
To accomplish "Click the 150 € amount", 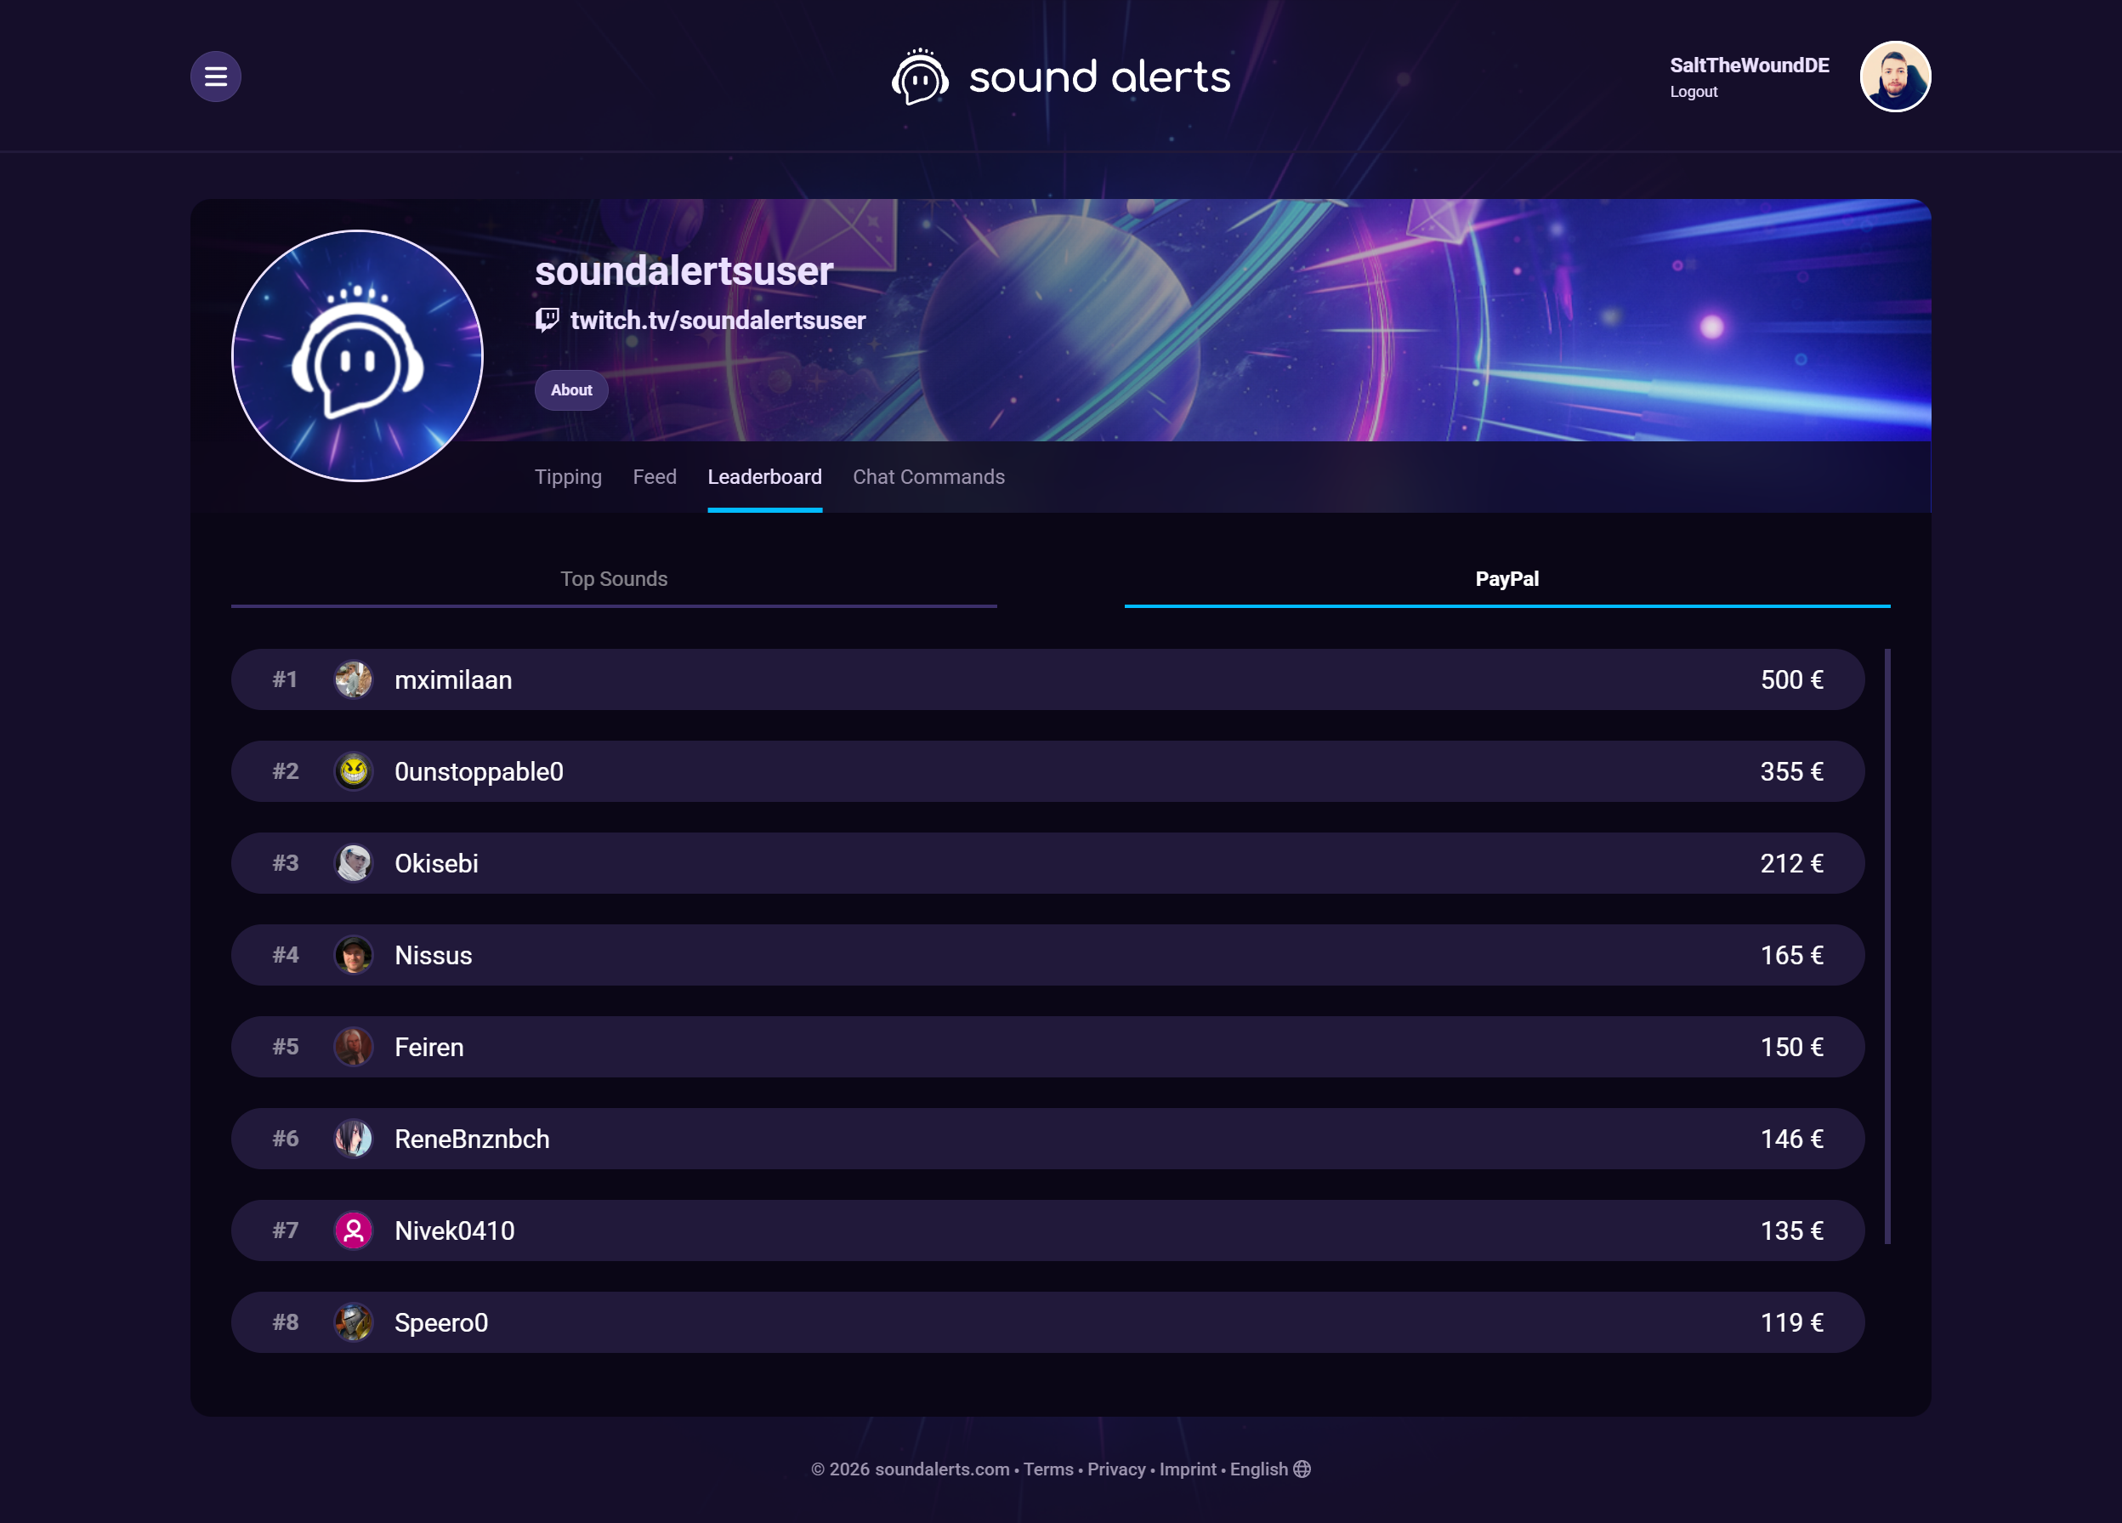I will point(1790,1047).
